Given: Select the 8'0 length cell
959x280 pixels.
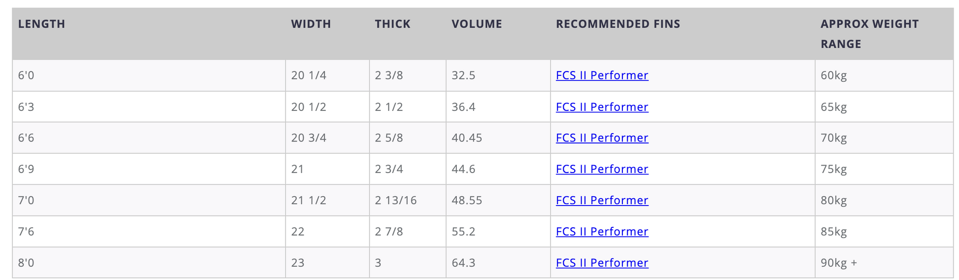Looking at the screenshot, I should pyautogui.click(x=149, y=263).
